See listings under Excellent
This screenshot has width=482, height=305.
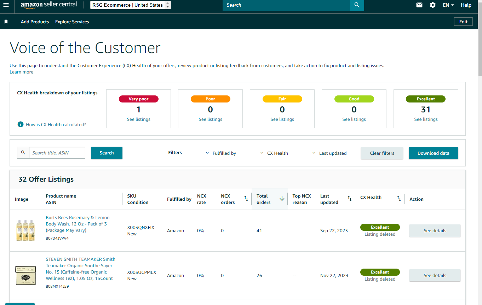[426, 119]
